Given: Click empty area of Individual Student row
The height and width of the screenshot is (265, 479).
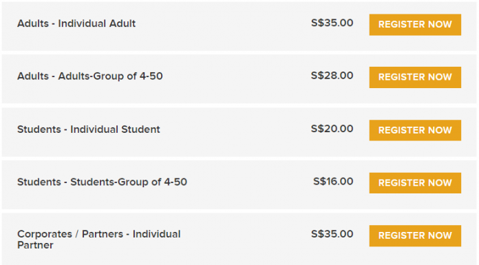Looking at the screenshot, I should tap(235, 132).
